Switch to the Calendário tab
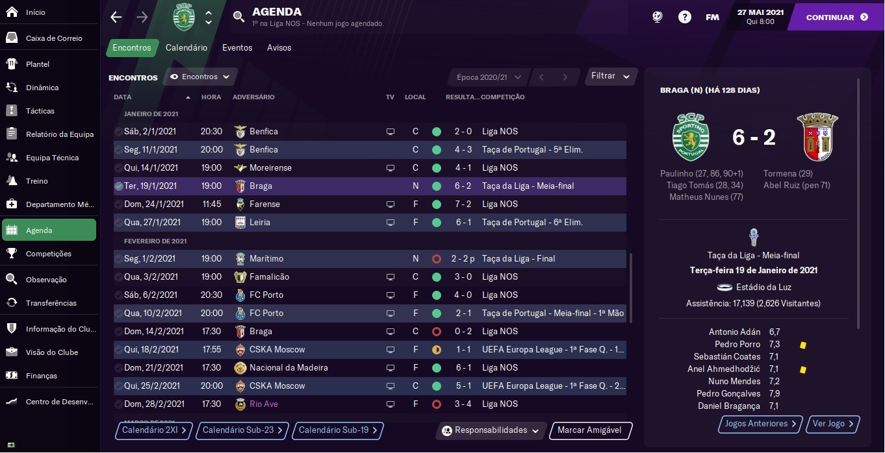 coord(186,48)
